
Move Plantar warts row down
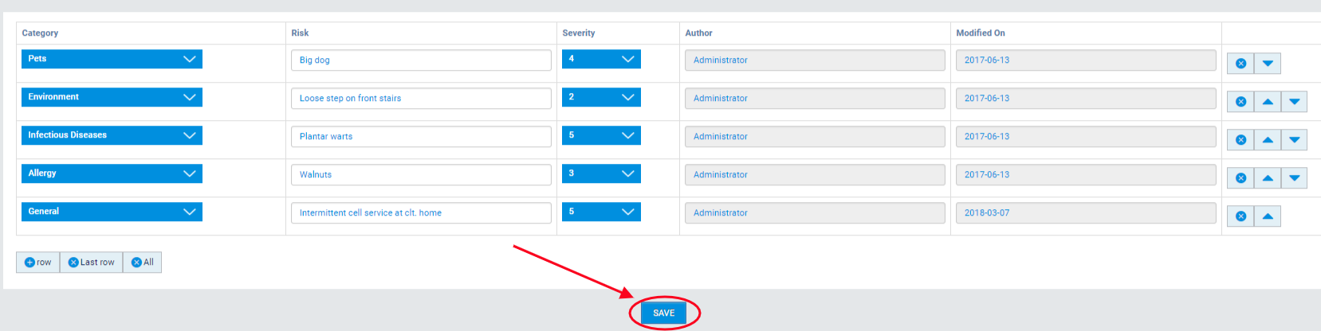click(x=1295, y=140)
